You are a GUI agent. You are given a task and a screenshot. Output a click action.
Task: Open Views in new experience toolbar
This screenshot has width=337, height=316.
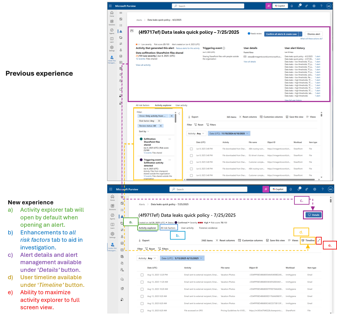[293, 241]
